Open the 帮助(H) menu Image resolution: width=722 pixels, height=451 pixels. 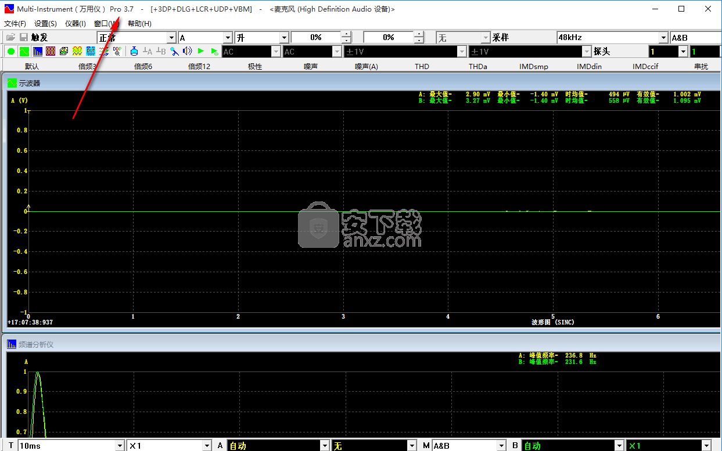pos(139,24)
